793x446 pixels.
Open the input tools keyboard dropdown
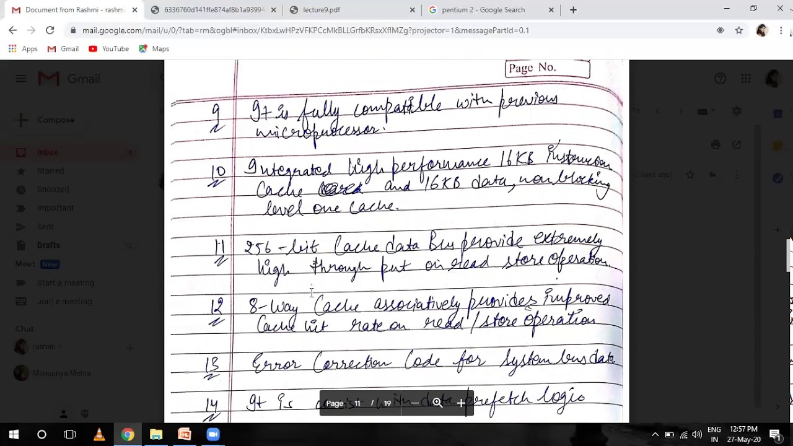705,111
